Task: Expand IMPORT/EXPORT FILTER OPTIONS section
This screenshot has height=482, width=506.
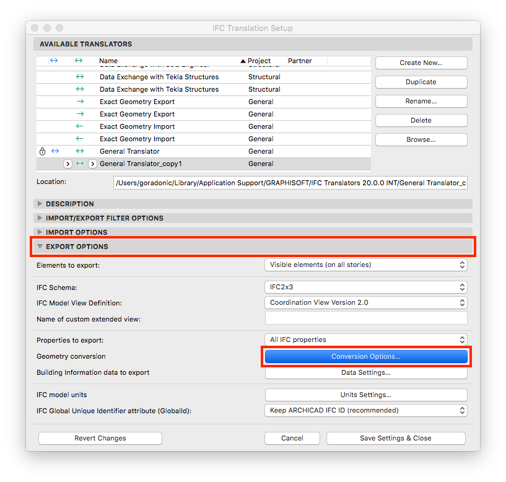Action: [40, 218]
